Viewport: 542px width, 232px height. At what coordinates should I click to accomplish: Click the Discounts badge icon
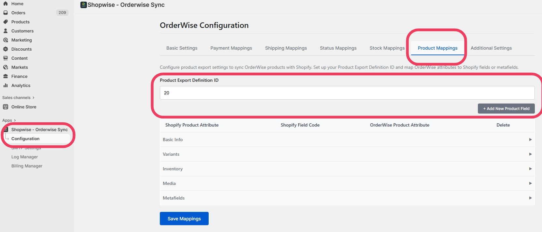click(x=6, y=49)
